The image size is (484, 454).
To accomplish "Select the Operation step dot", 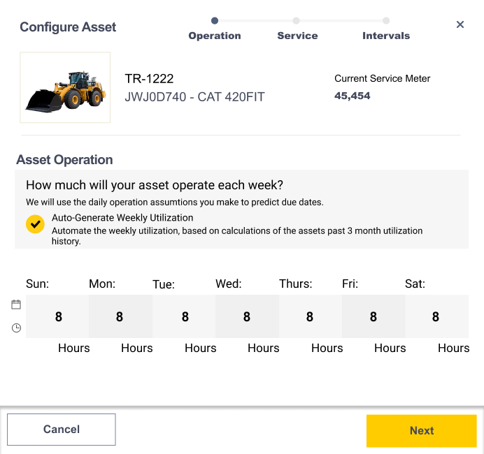I will 215,21.
